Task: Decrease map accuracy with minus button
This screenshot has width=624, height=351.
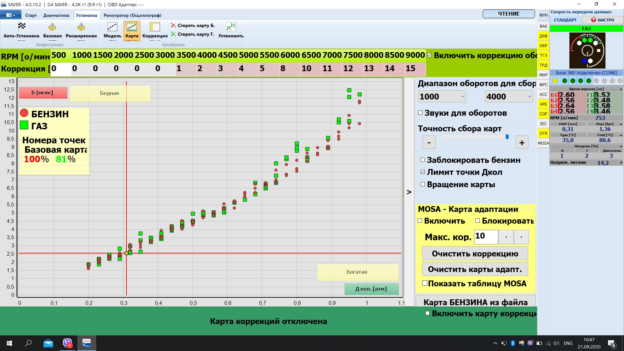Action: 429,142
